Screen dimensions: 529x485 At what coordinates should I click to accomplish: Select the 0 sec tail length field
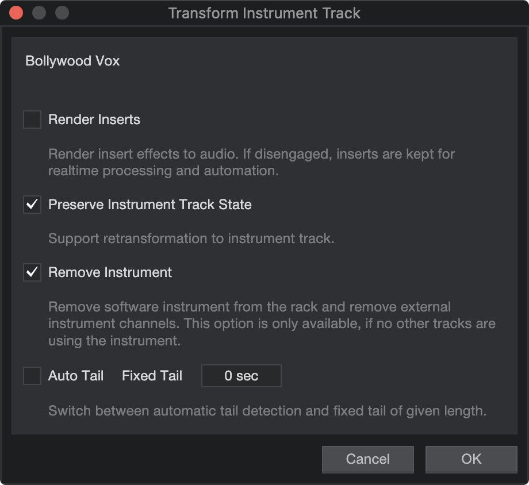(x=241, y=376)
